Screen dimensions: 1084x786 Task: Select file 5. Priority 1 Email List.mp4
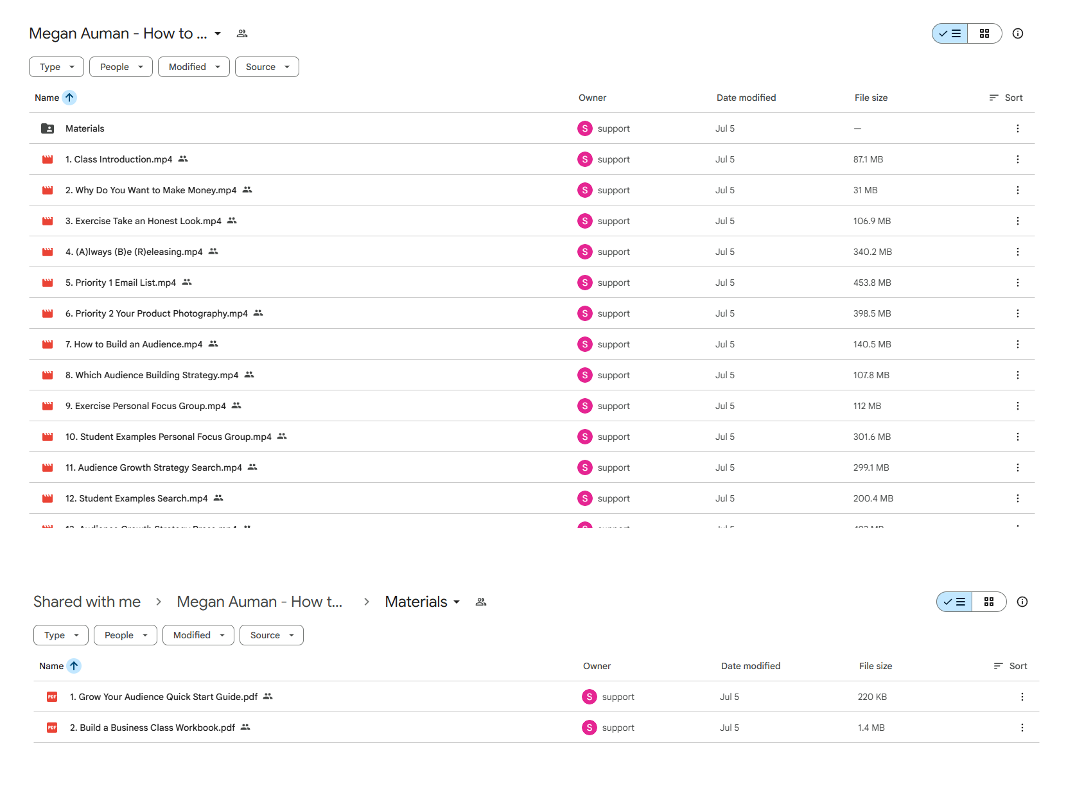(x=121, y=283)
